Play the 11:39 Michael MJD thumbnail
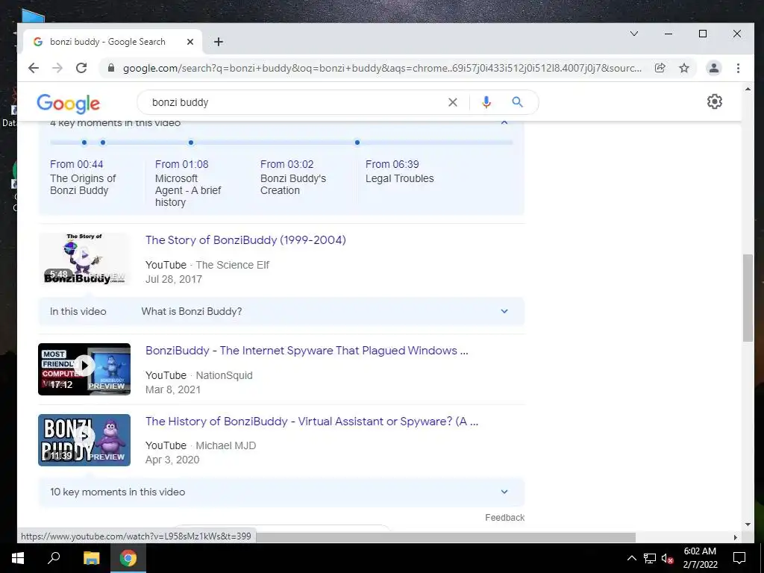764x573 pixels. pyautogui.click(x=84, y=440)
